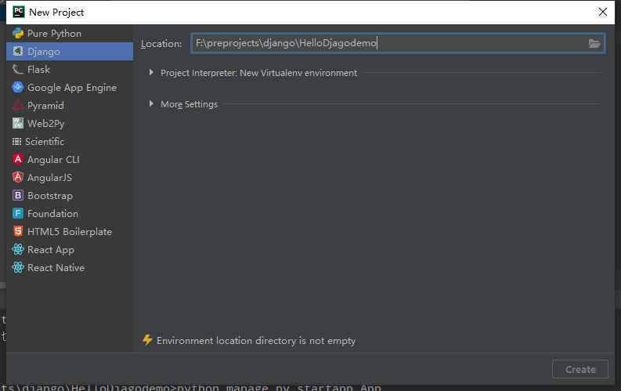Image resolution: width=621 pixels, height=391 pixels.
Task: Click the 'More Settings' label
Action: click(x=189, y=104)
